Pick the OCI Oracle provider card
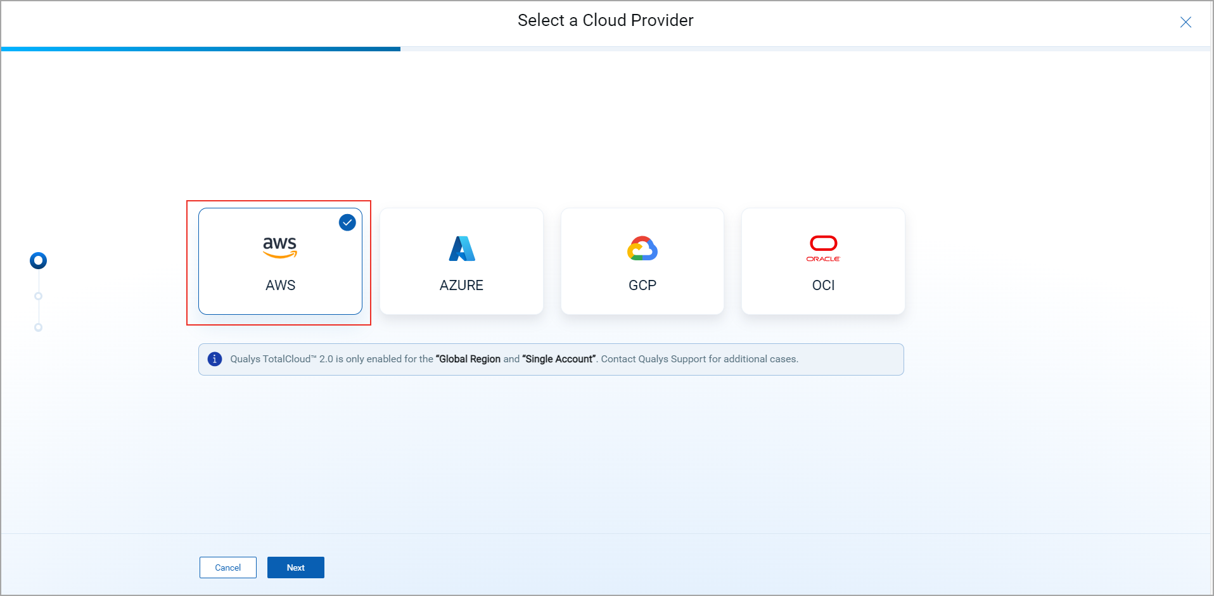 [x=823, y=261]
